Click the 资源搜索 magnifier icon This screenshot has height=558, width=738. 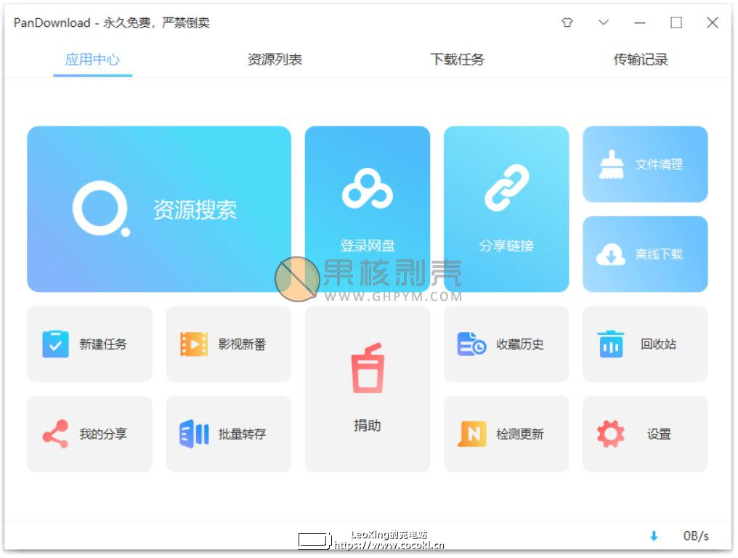[x=101, y=208]
